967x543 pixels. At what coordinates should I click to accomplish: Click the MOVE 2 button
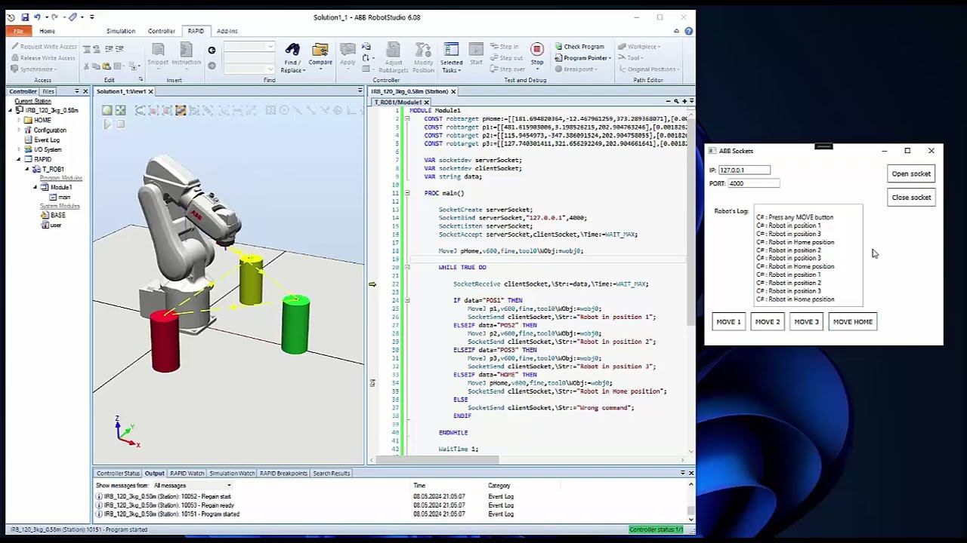768,321
